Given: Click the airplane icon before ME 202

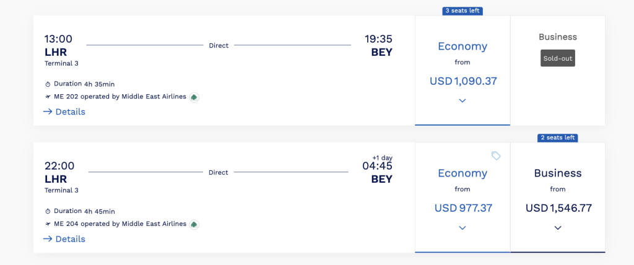Looking at the screenshot, I should click(x=48, y=97).
